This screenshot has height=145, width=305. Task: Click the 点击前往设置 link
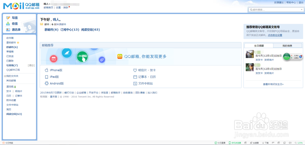click(x=275, y=35)
